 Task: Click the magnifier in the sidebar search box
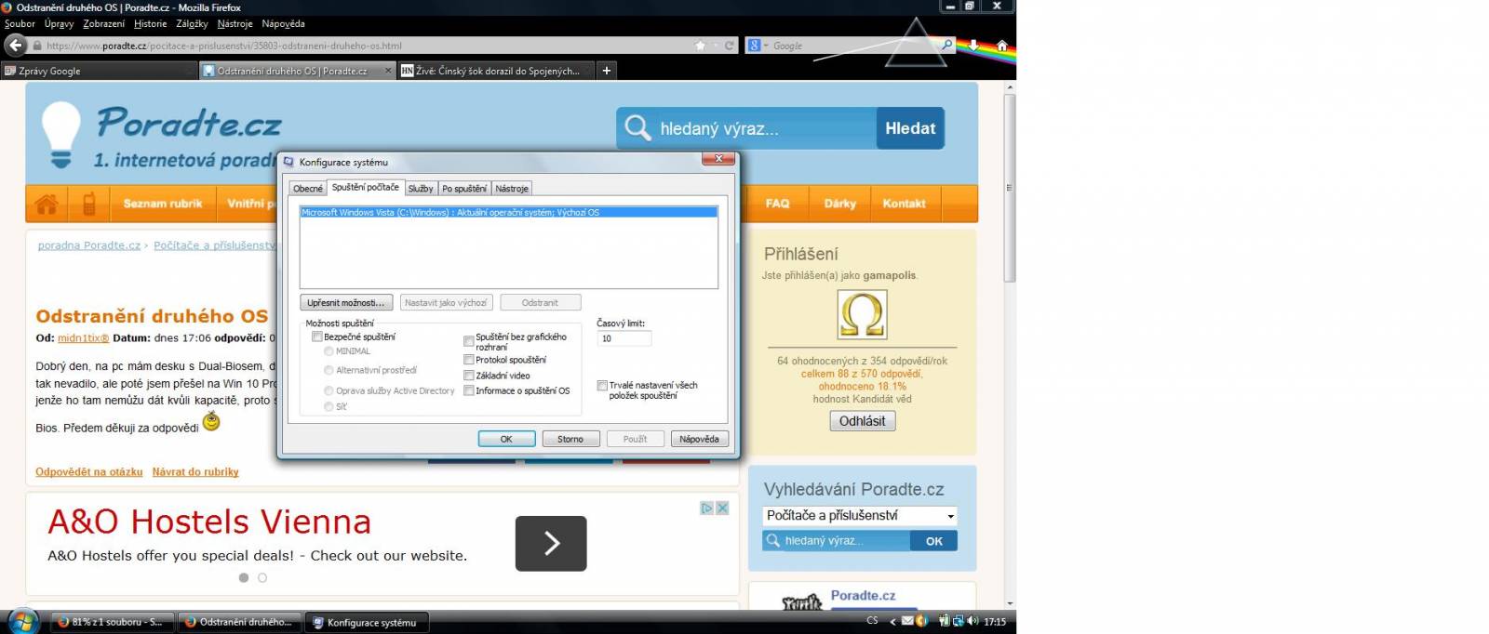pos(772,540)
